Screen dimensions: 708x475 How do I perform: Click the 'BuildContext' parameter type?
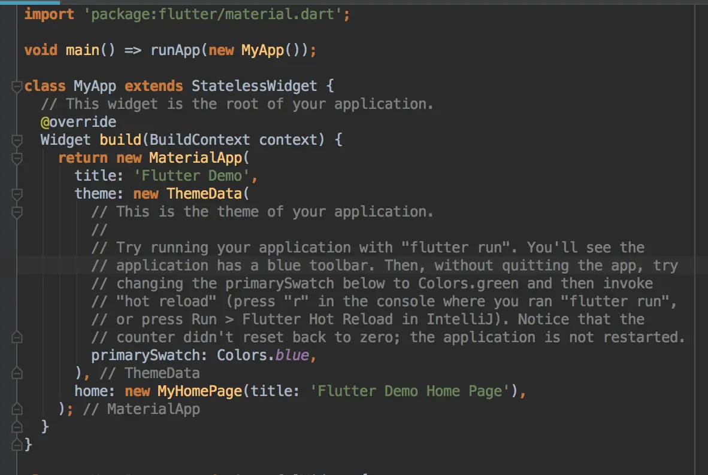pos(199,139)
